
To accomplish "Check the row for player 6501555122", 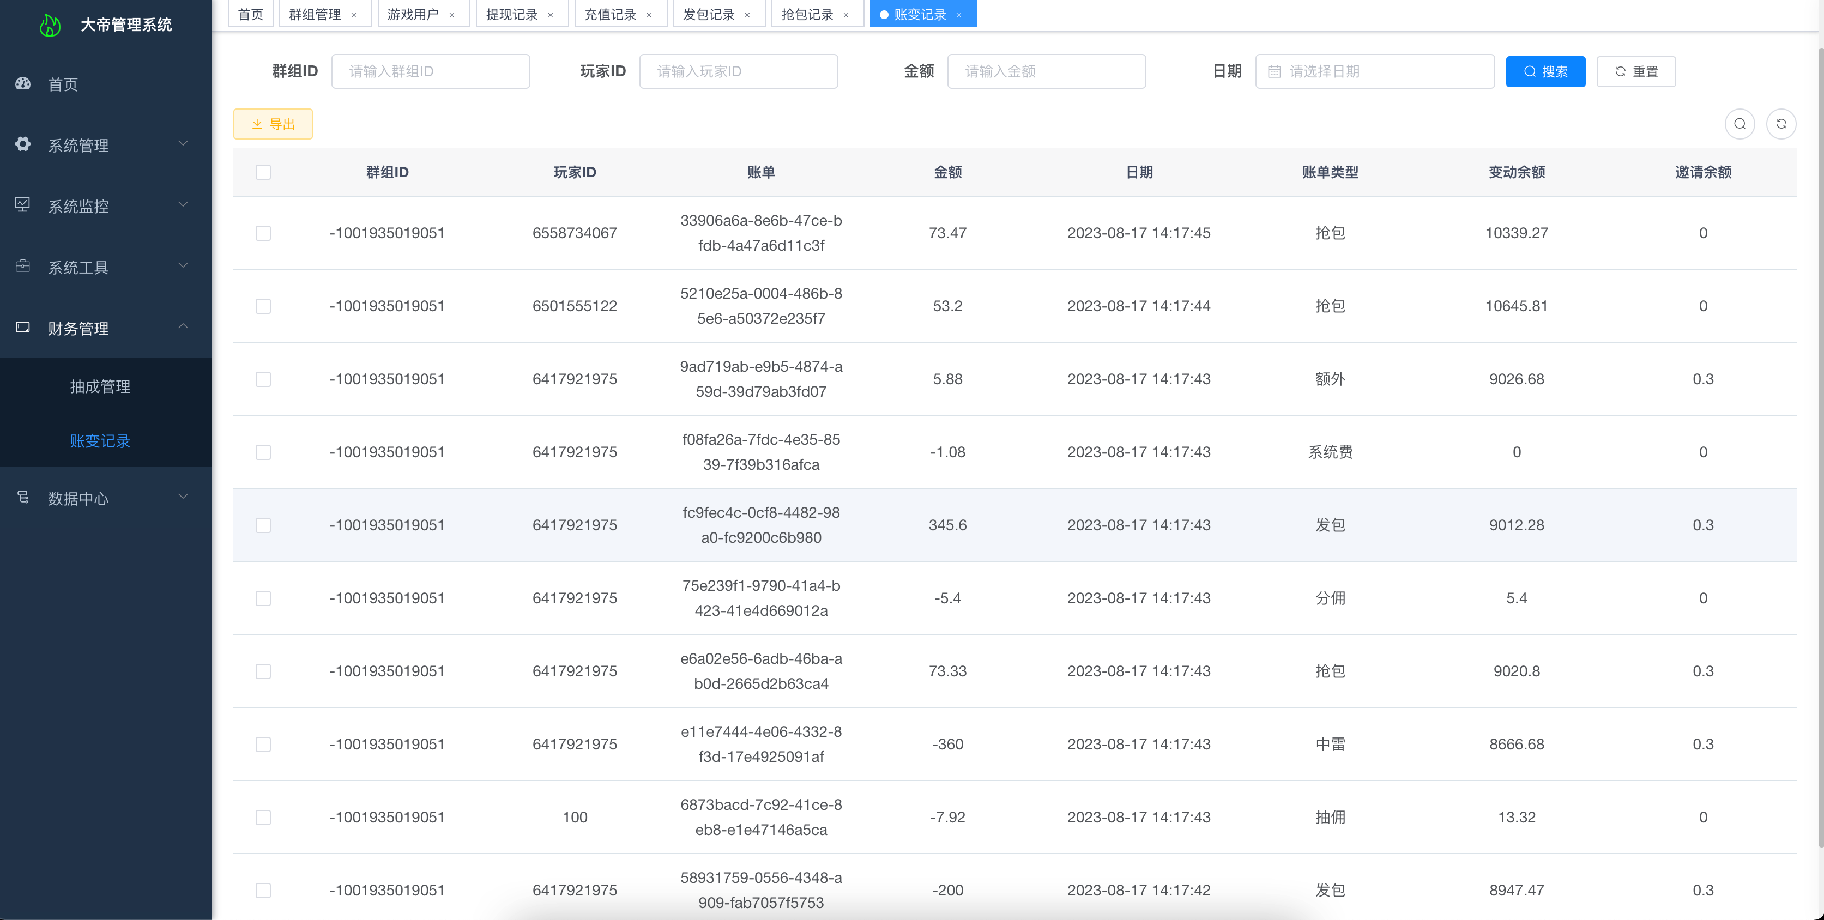I will 263,306.
